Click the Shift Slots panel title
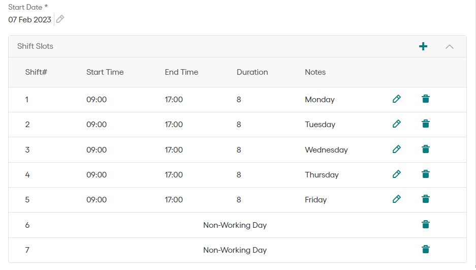The height and width of the screenshot is (270, 476). click(x=35, y=46)
